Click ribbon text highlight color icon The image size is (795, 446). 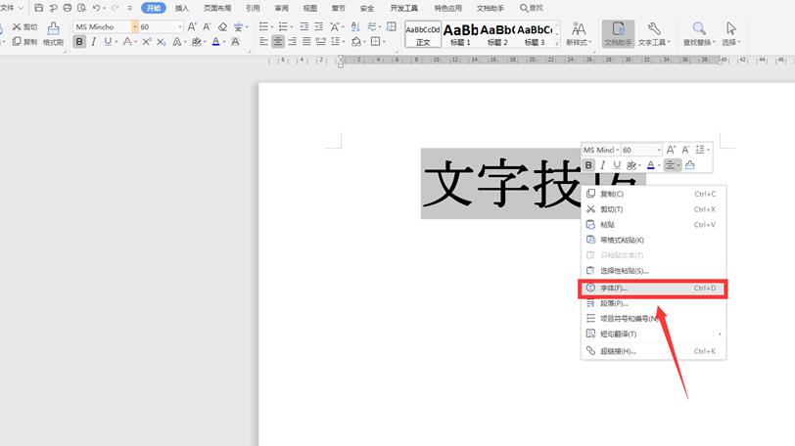coord(196,41)
